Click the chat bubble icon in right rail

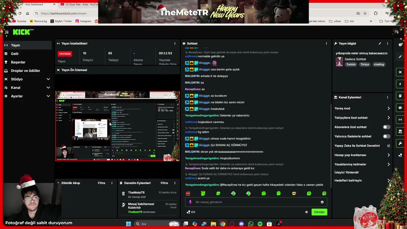tap(400, 108)
